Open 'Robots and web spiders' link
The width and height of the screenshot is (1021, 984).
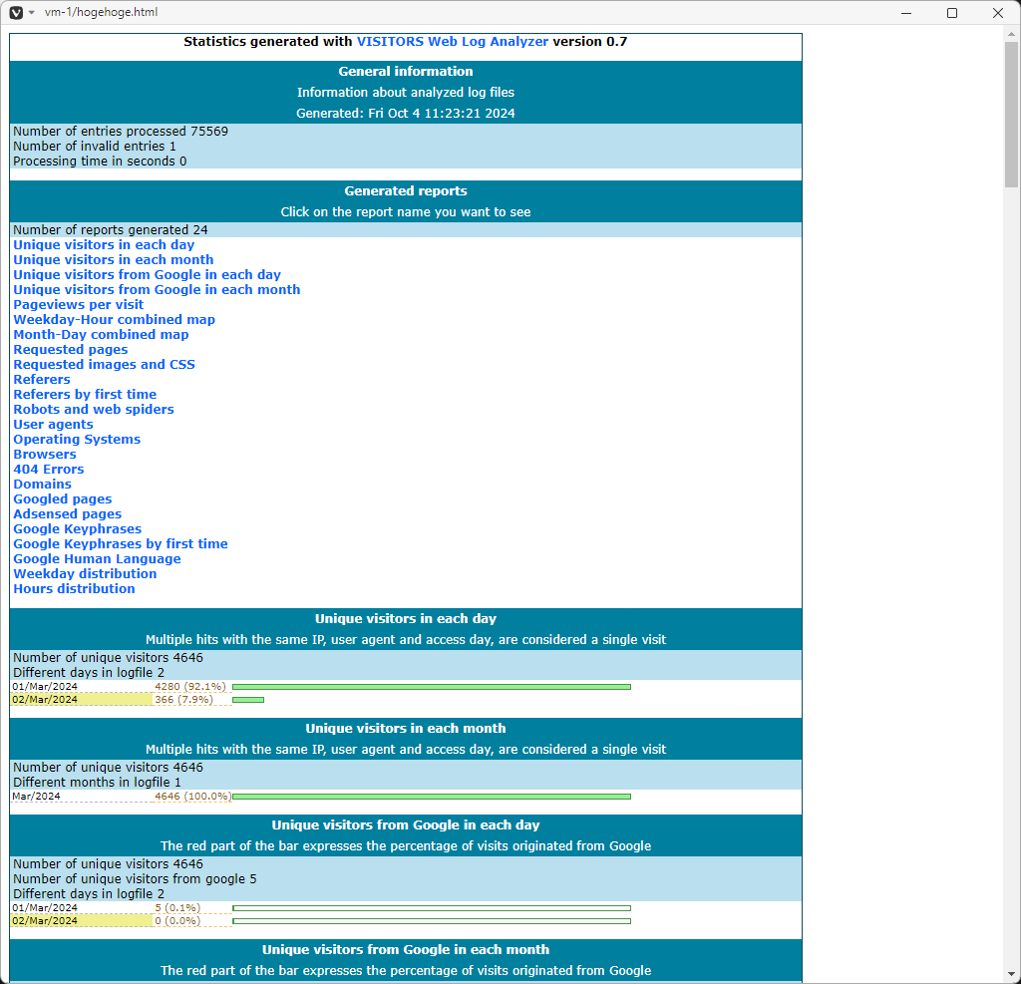click(x=94, y=410)
